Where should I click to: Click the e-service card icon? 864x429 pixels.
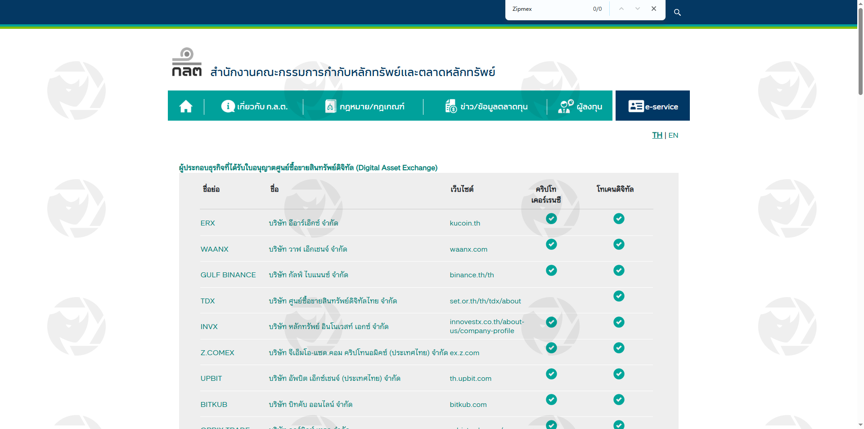pyautogui.click(x=636, y=106)
